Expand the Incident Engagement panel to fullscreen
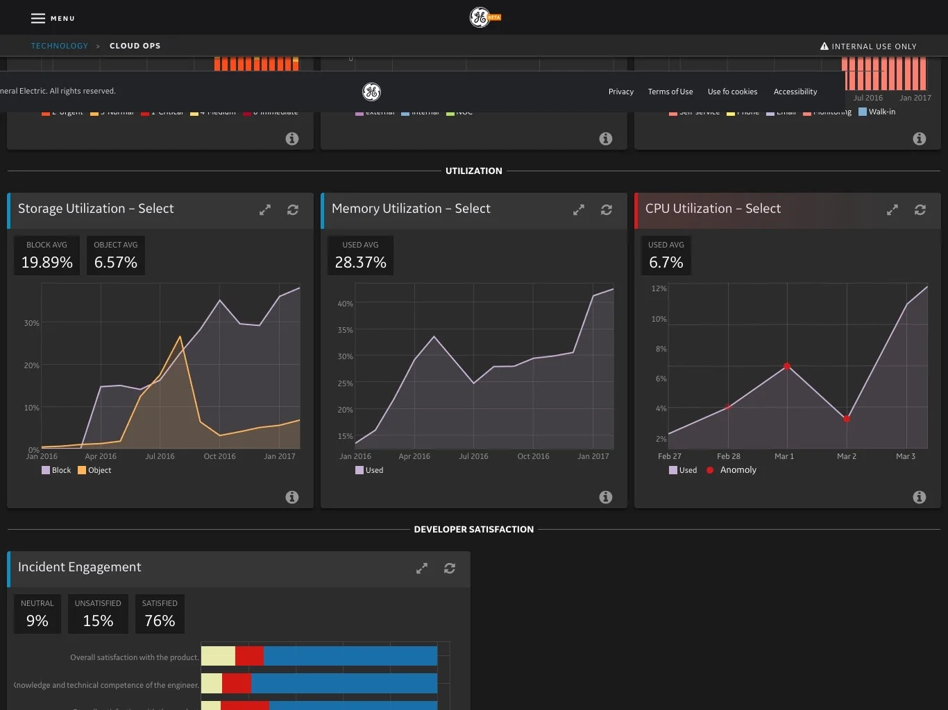This screenshot has height=710, width=948. tap(422, 568)
